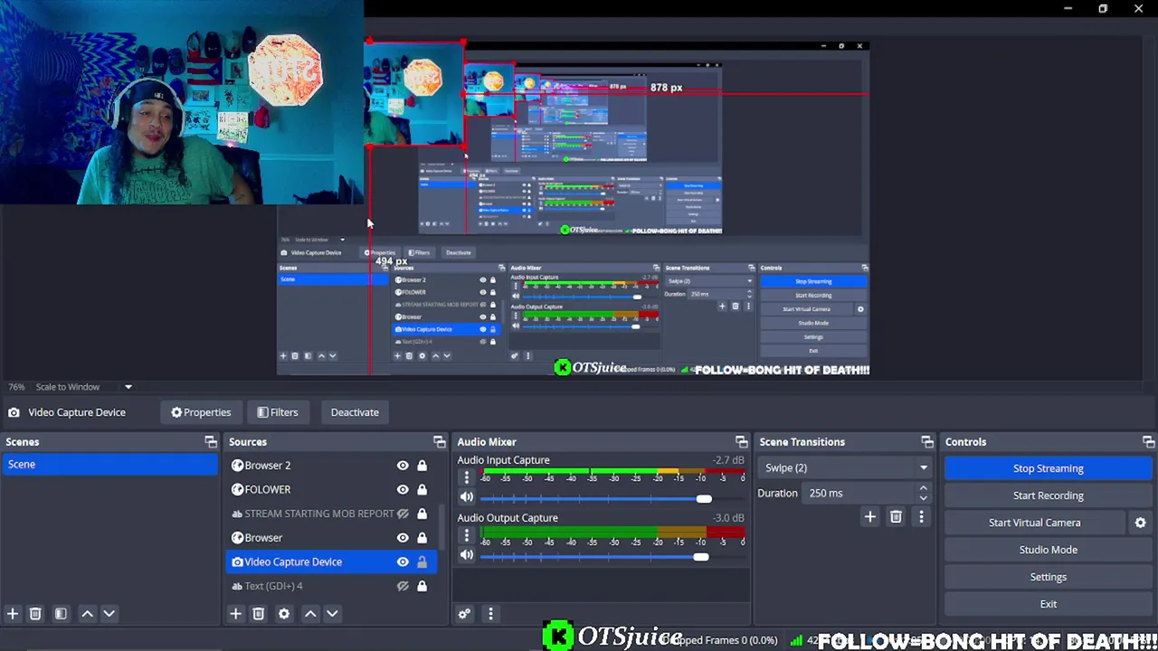
Task: Deactivate the Video Capture Device
Action: (x=355, y=412)
